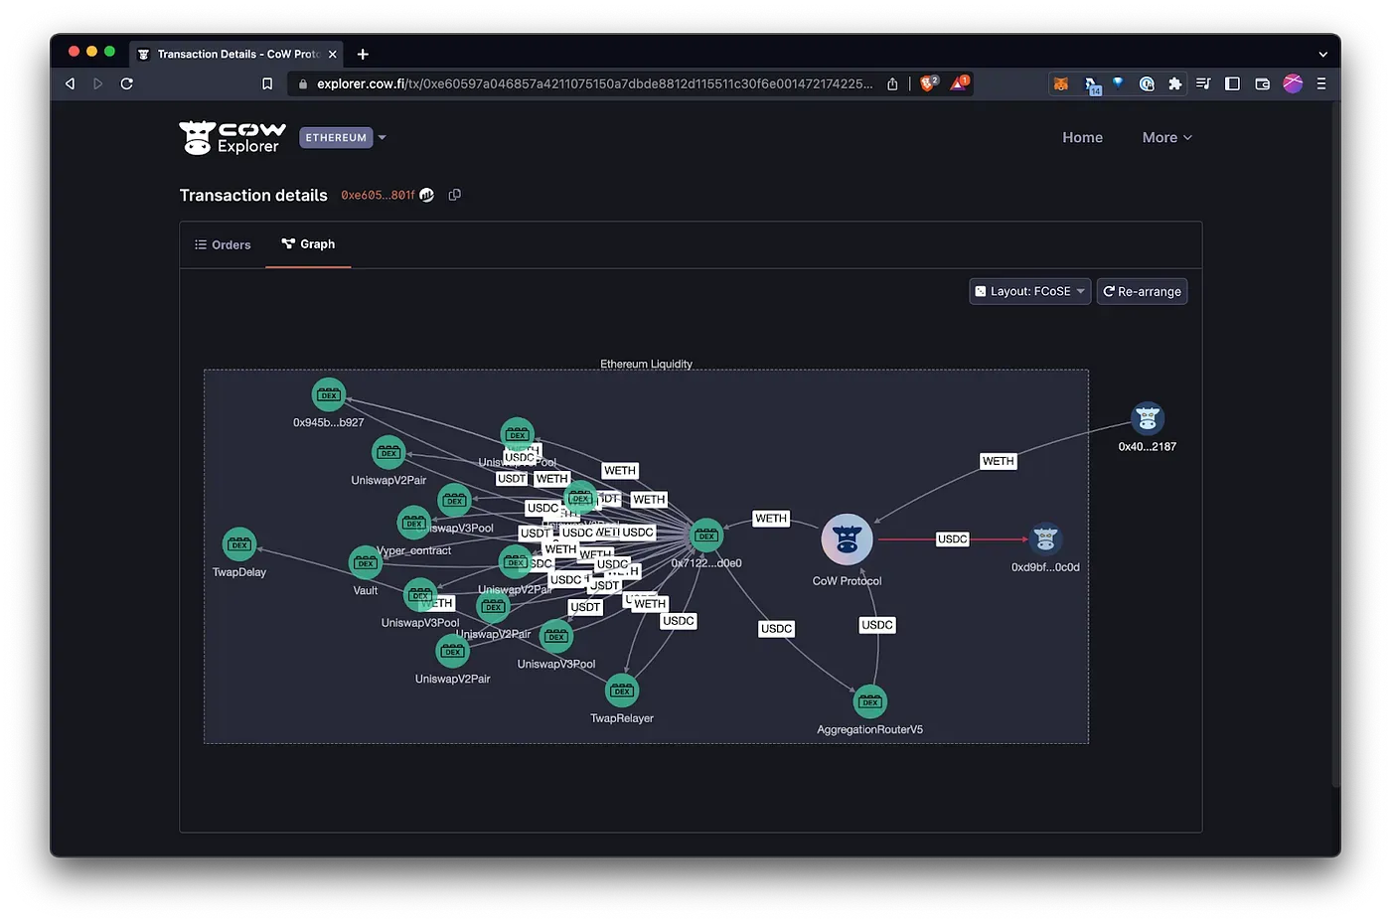Open the More navigation menu
This screenshot has width=1391, height=923.
click(x=1165, y=137)
